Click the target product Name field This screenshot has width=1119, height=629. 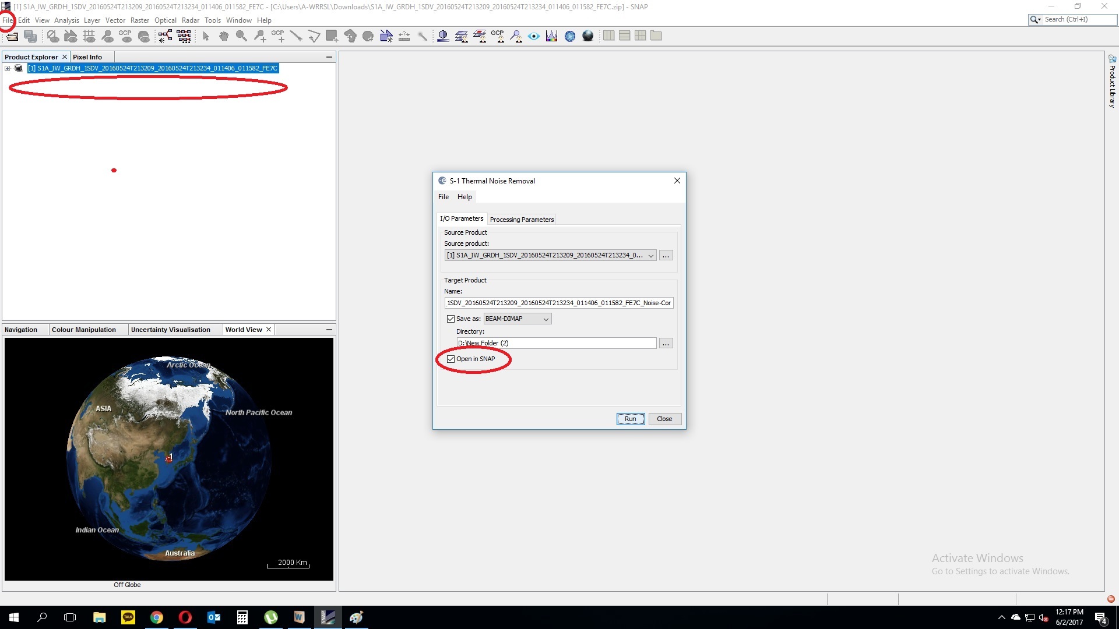(558, 303)
